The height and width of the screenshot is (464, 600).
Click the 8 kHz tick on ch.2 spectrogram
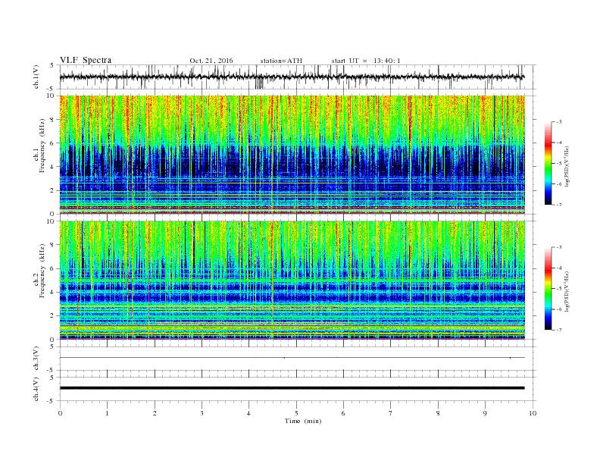[x=53, y=245]
